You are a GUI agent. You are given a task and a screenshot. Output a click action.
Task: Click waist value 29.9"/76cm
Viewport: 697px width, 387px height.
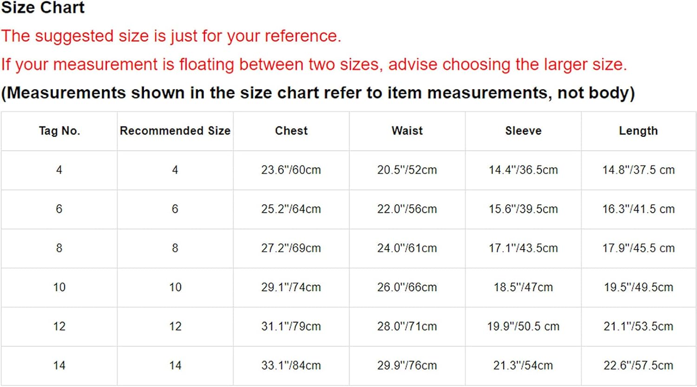[x=407, y=366]
